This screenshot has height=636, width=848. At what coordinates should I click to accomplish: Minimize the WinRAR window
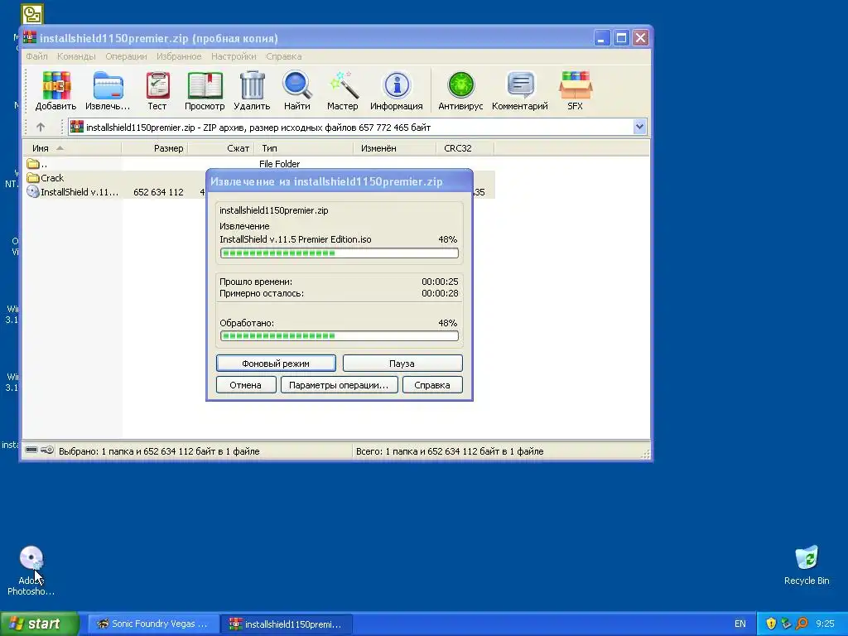pos(602,38)
